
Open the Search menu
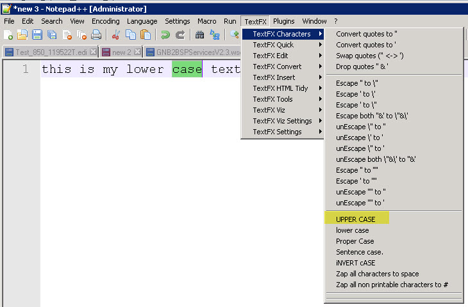(x=52, y=21)
